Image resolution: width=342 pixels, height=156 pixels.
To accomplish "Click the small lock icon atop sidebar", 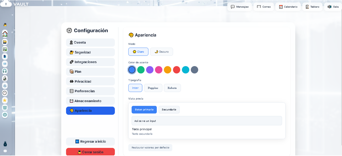I will 5,25.
